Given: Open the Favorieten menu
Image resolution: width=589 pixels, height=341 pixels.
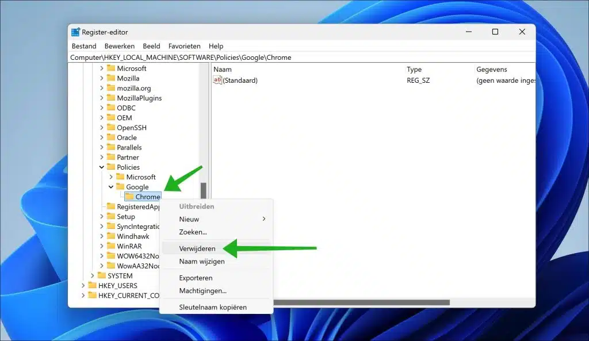Looking at the screenshot, I should tap(185, 46).
